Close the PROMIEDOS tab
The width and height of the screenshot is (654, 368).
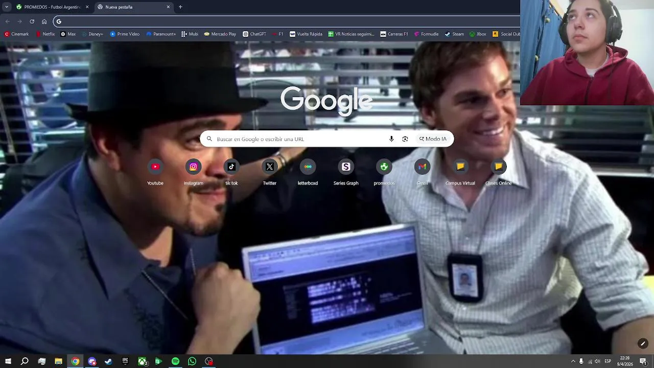click(87, 7)
